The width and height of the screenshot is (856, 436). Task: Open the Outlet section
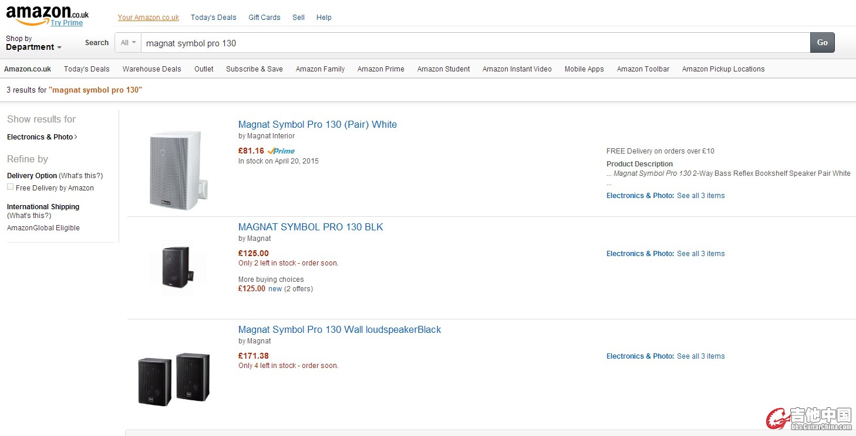pos(204,69)
